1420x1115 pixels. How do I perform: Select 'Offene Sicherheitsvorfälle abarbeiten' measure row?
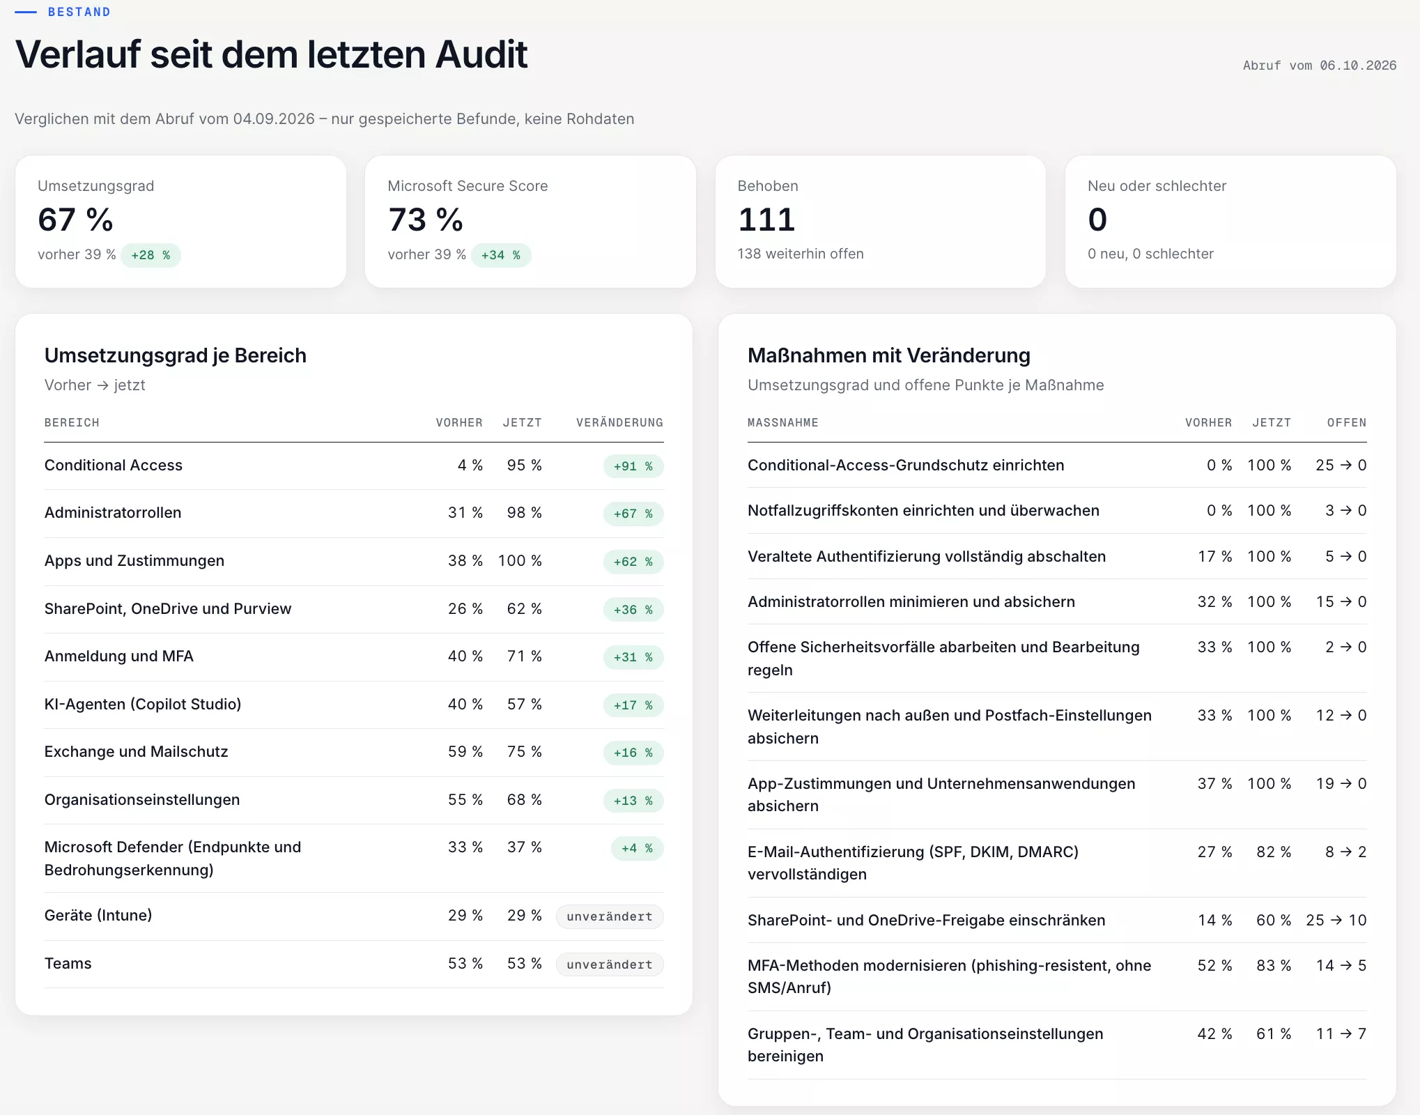pos(1057,658)
